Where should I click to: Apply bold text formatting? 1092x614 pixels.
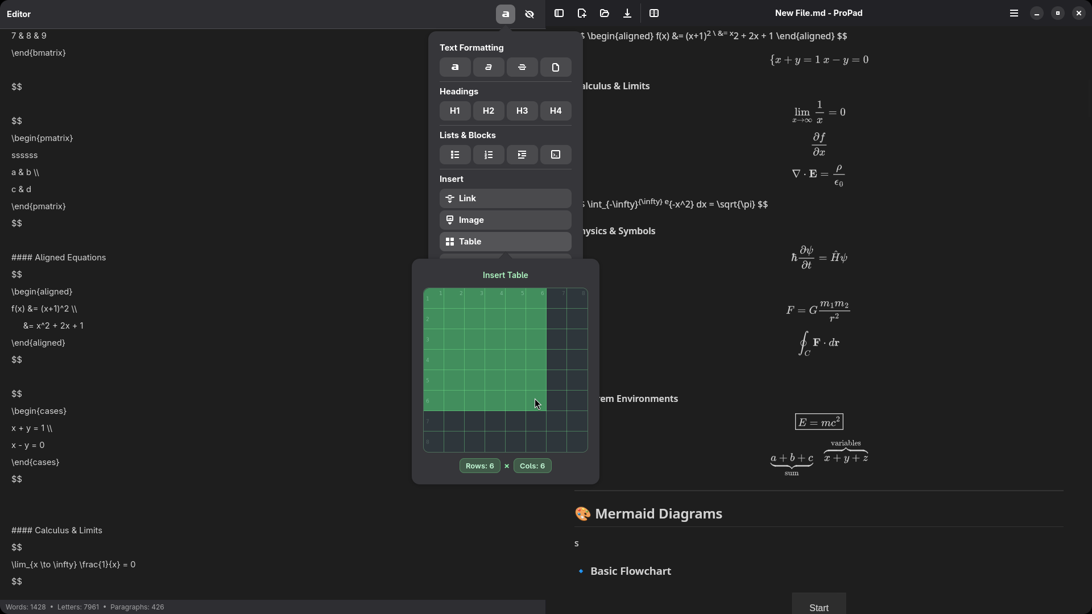pos(455,67)
